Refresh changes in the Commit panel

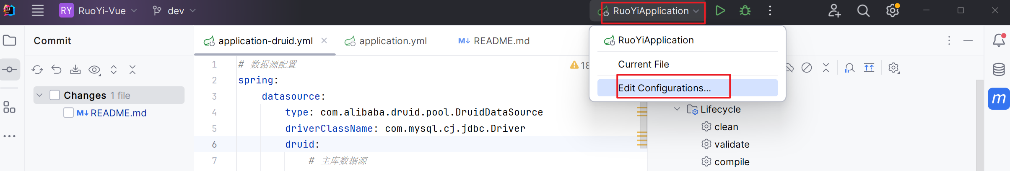coord(37,70)
